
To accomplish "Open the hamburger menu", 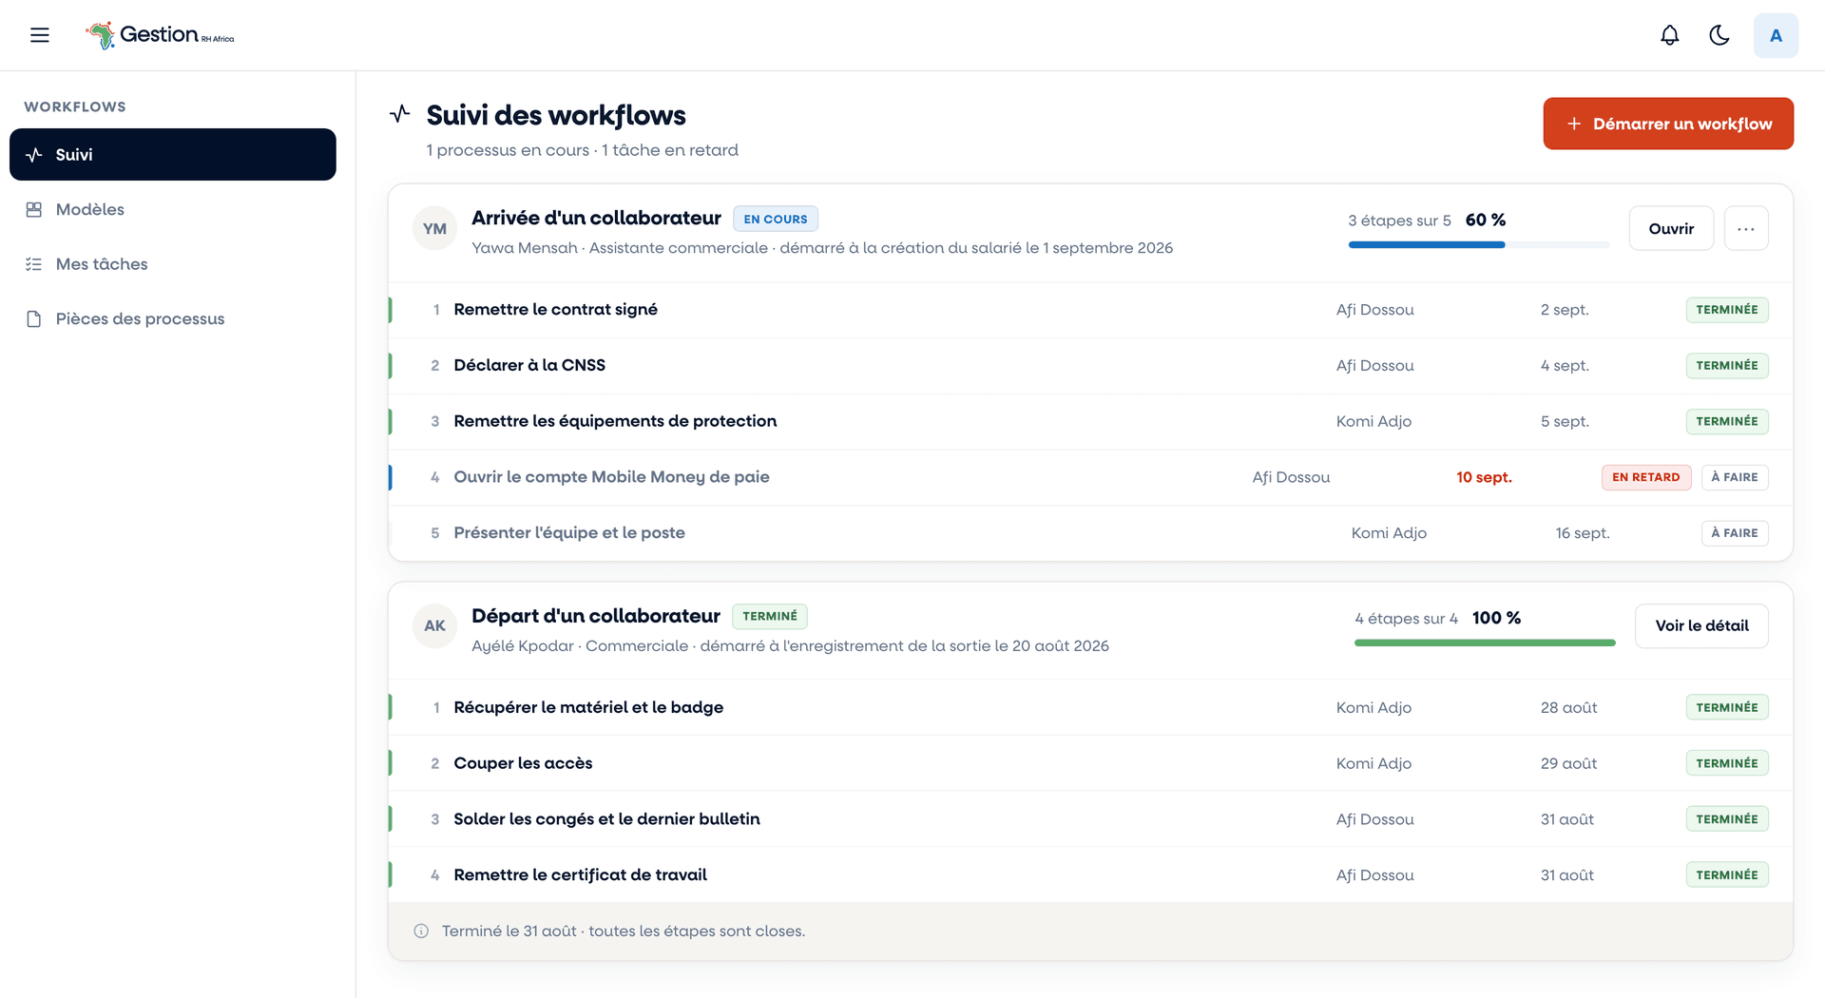I will (x=39, y=35).
